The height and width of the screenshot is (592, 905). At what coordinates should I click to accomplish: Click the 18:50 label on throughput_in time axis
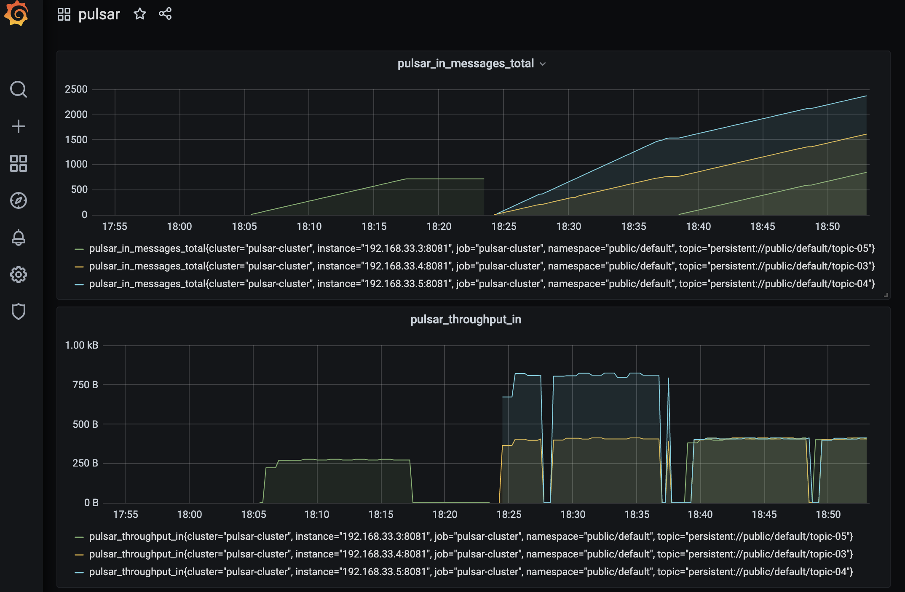click(x=828, y=515)
